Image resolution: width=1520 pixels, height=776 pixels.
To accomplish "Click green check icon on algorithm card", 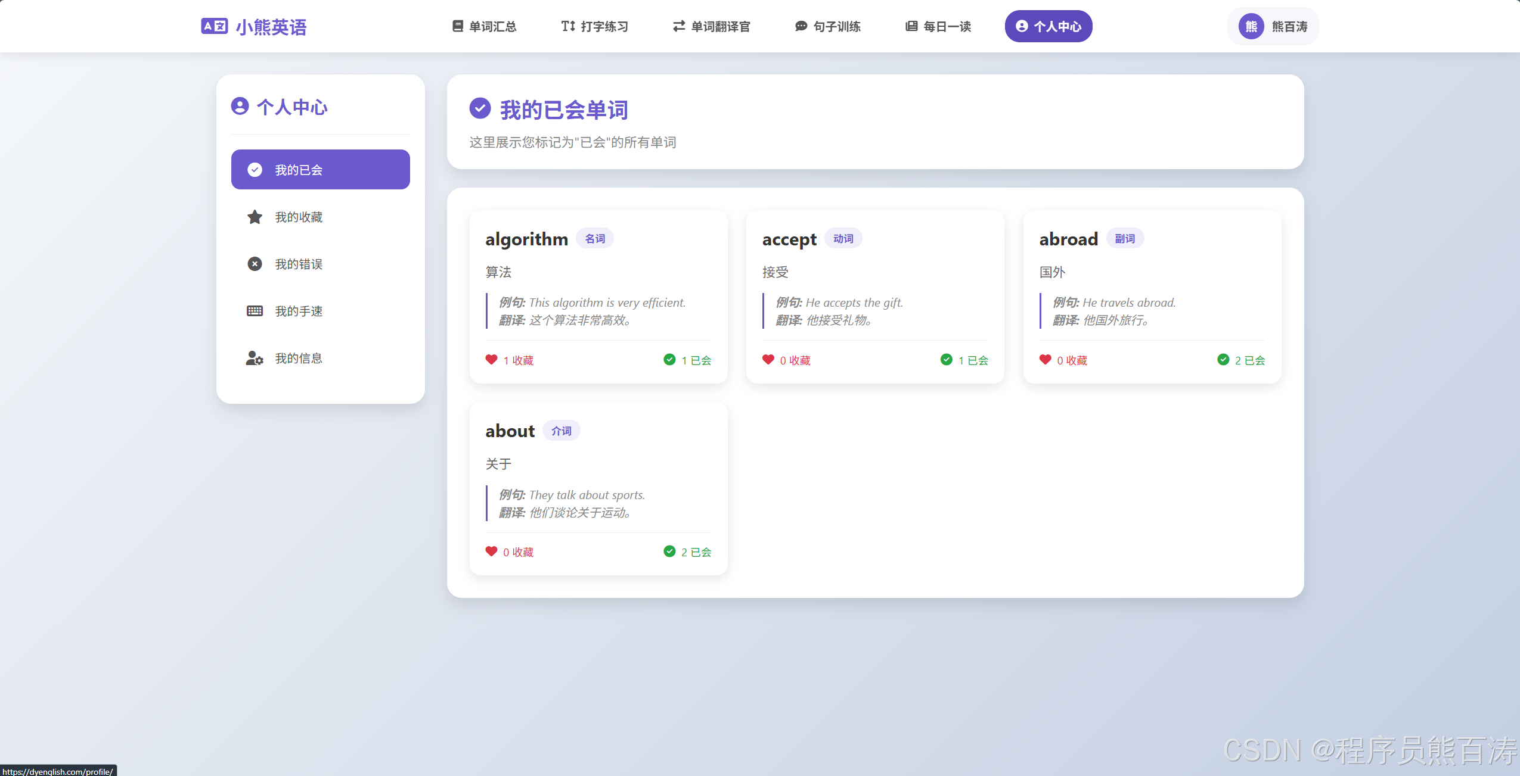I will [669, 360].
